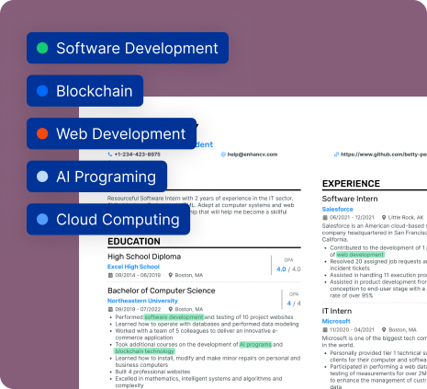
Task: Click the Software Intern job title
Action: pos(350,199)
